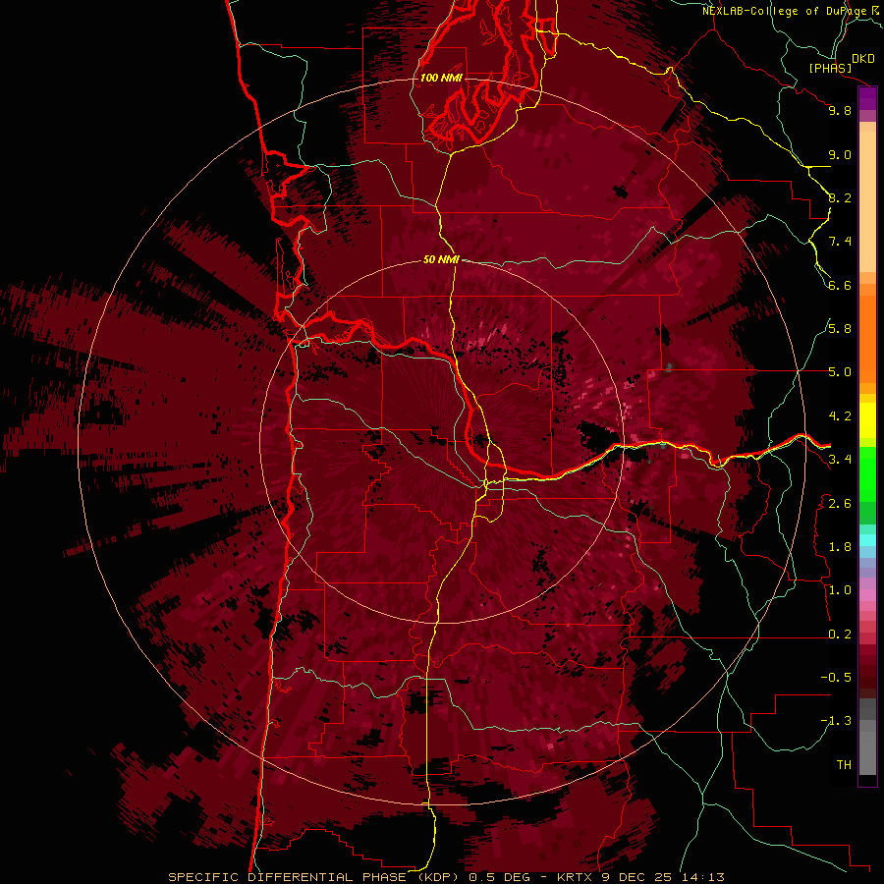This screenshot has height=884, width=884.
Task: Pick the orange band of the color bar
Action: pyautogui.click(x=867, y=338)
